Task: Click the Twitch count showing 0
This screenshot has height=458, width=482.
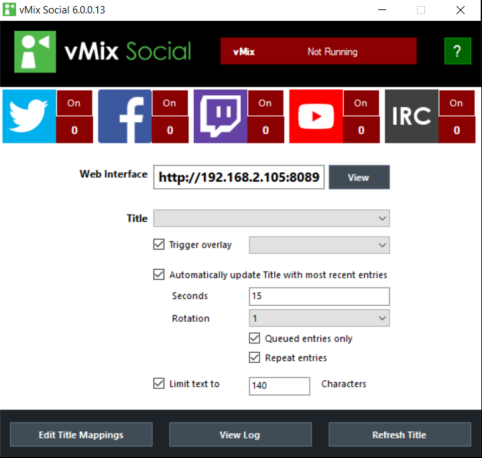Action: pos(266,130)
